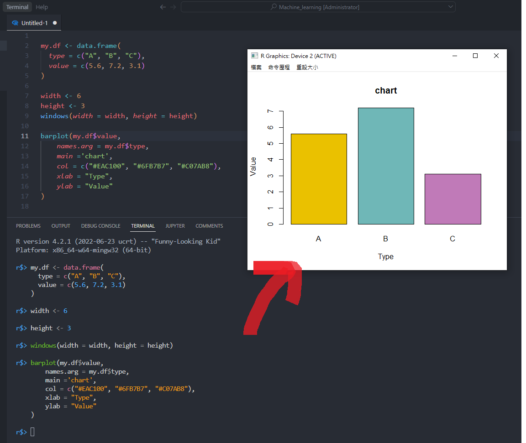Screen dimensions: 526x443
Task: Open the Help menu
Action: point(42,7)
